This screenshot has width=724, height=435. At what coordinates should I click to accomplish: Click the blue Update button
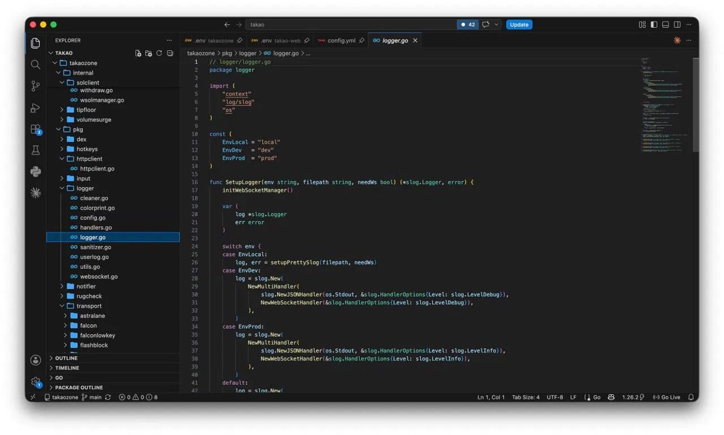[519, 25]
